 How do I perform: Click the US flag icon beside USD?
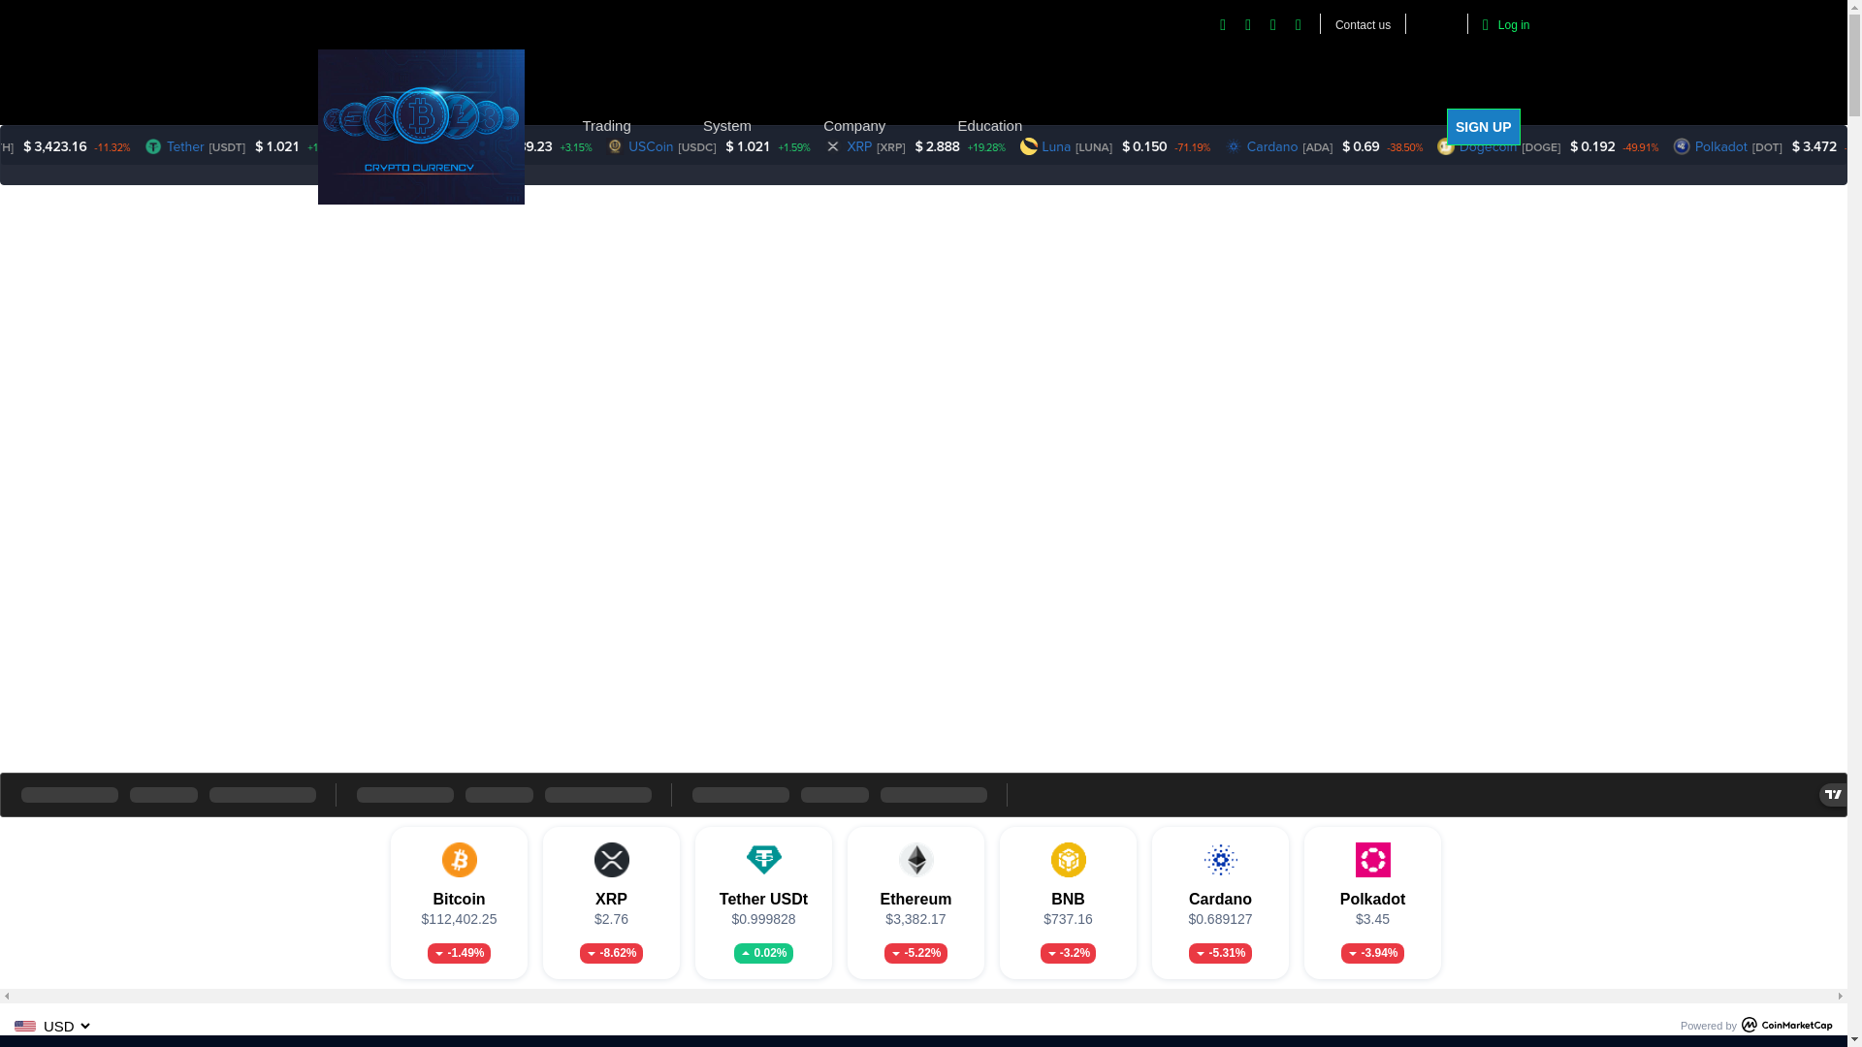(25, 1027)
